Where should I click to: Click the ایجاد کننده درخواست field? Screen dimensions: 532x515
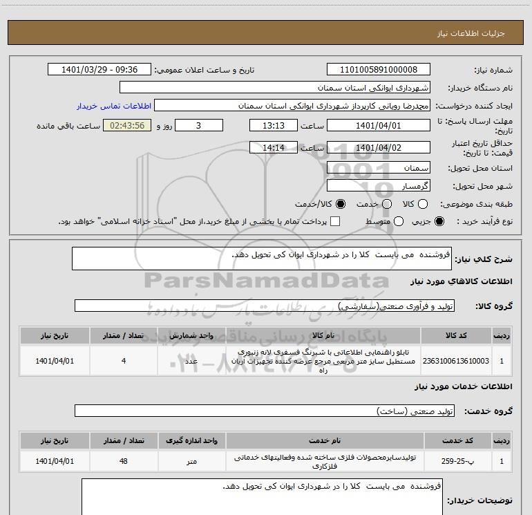coord(292,106)
